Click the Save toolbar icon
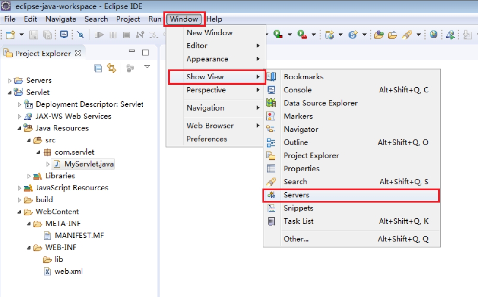 pos(34,35)
